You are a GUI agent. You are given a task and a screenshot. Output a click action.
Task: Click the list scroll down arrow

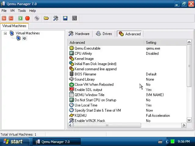tap(189, 120)
